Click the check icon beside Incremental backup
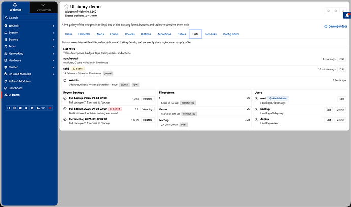This screenshot has width=351, height=207. click(65, 119)
